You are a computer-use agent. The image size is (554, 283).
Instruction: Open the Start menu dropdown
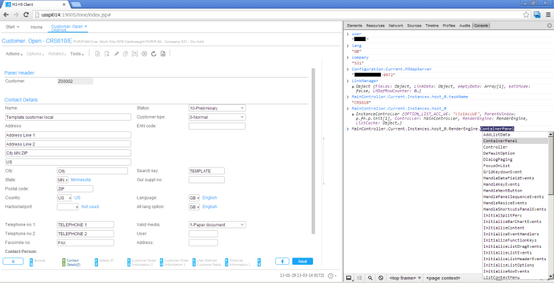point(12,27)
